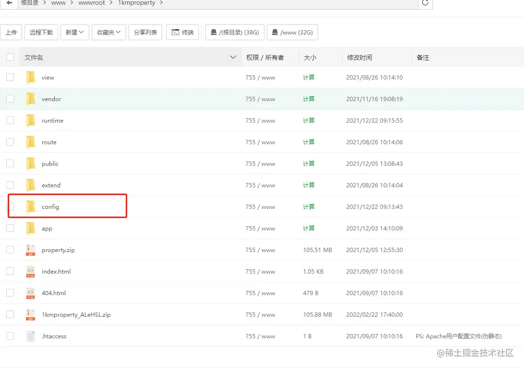Viewport: 524px width, 368px height.
Task: Click the vendor folder name
Action: click(x=51, y=99)
